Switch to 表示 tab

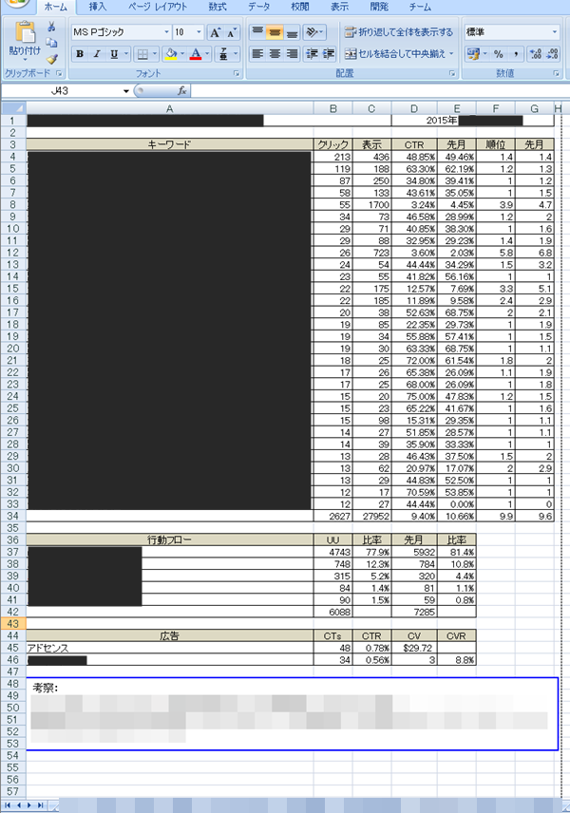point(340,7)
